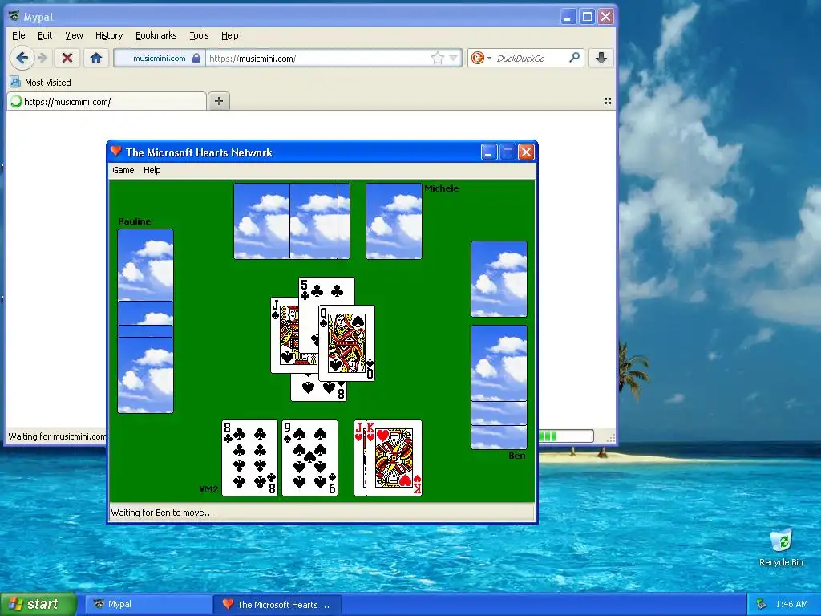The width and height of the screenshot is (821, 616).
Task: Open the Bookmarks menu in Mypal
Action: 156,35
